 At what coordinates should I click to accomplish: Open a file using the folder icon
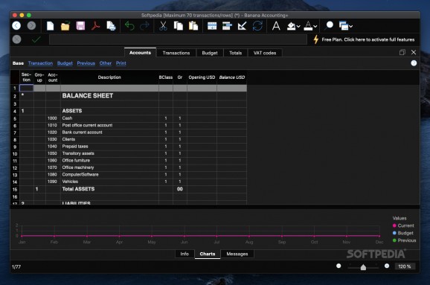65,26
